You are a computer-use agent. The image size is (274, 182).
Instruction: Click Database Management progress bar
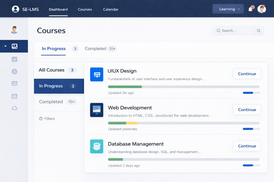tap(184, 159)
